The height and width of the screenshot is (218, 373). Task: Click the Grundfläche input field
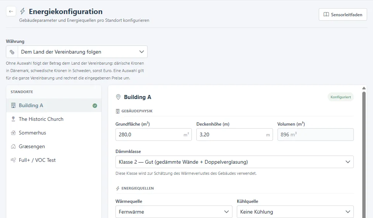pyautogui.click(x=154, y=134)
